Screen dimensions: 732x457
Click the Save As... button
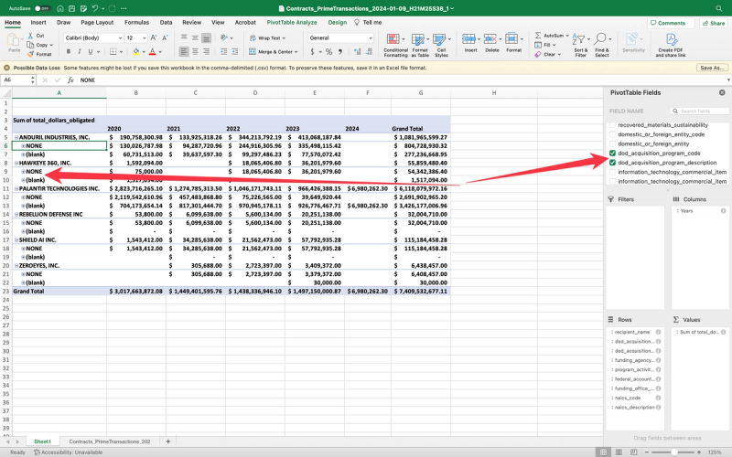pyautogui.click(x=711, y=68)
